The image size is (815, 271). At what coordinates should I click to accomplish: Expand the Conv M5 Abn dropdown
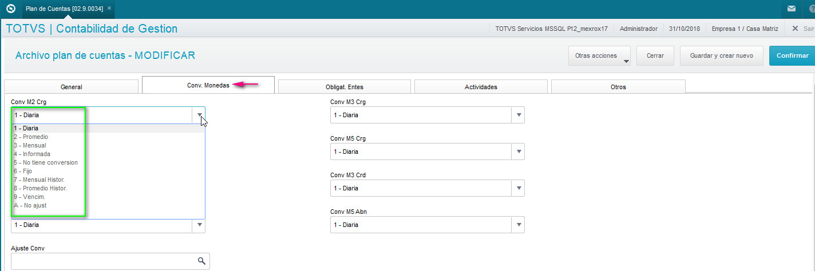pos(519,225)
